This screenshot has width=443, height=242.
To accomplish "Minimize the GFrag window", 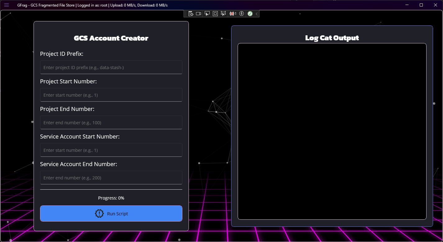I will click(407, 5).
